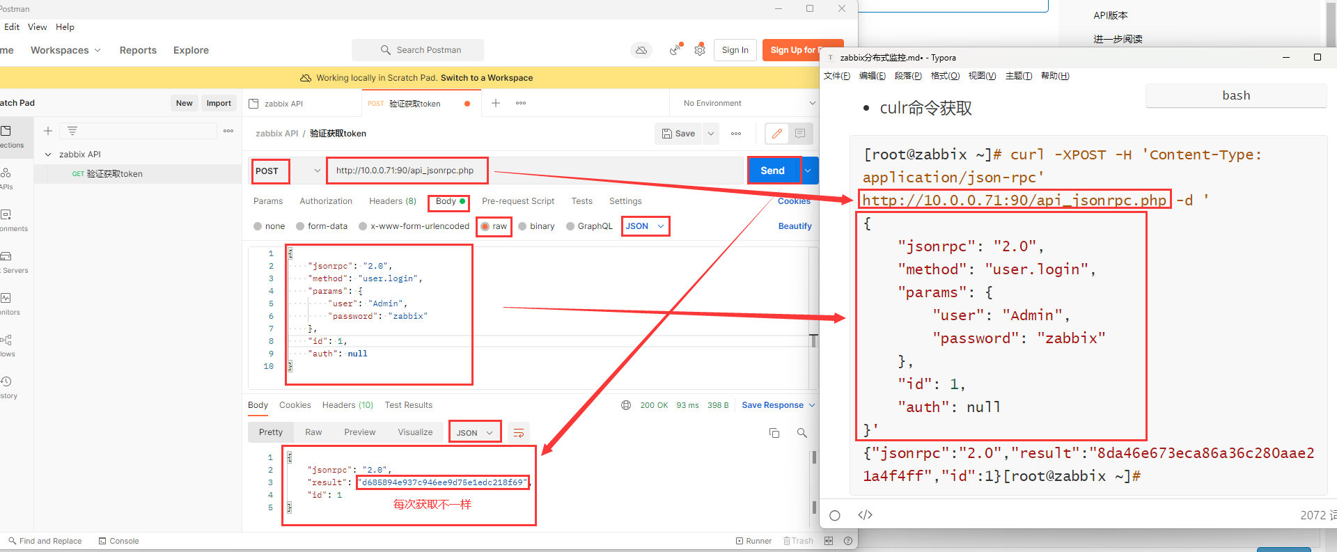
Task: Click Search Postman box
Action: coord(418,50)
